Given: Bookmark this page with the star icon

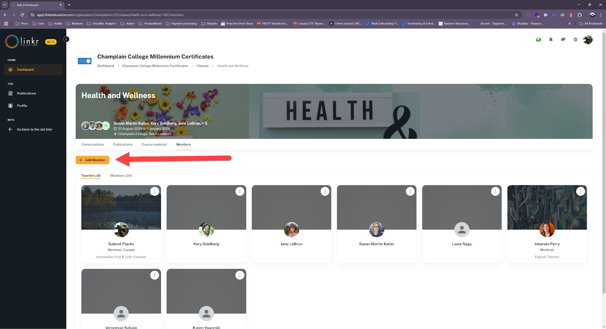Looking at the screenshot, I should [x=516, y=15].
